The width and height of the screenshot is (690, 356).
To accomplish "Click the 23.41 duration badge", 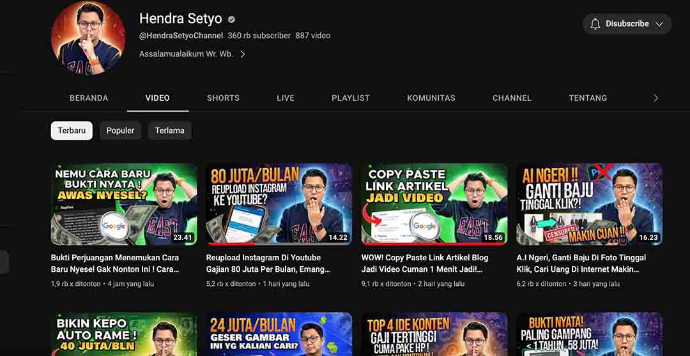I will [x=183, y=237].
